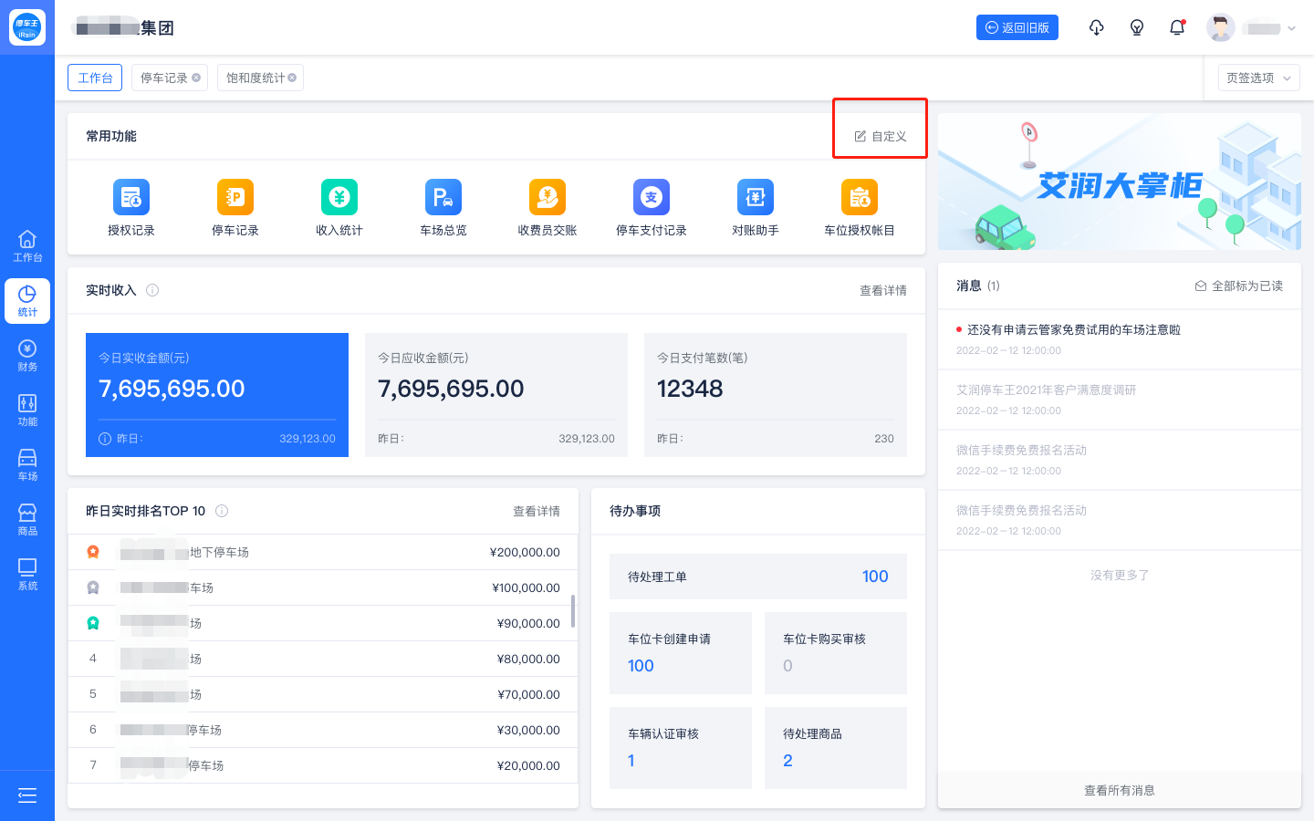1314x821 pixels.
Task: Collapse the sidebar with the menu icon
Action: click(x=27, y=795)
